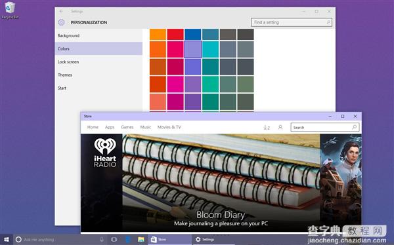
Task: Select the Colors category
Action: (x=98, y=48)
